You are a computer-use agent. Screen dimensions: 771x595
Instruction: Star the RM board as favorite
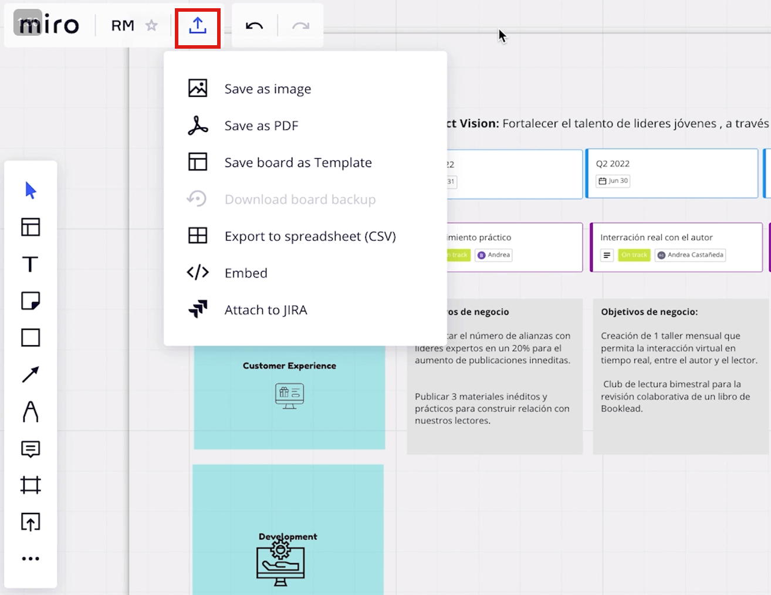(x=151, y=25)
